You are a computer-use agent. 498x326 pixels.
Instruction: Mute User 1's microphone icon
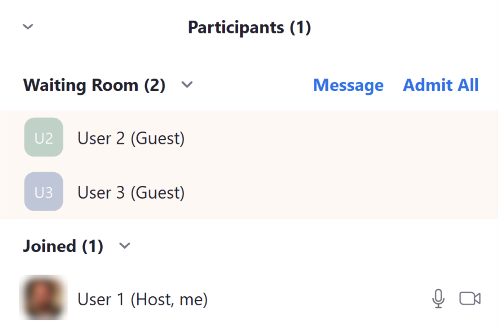point(438,298)
